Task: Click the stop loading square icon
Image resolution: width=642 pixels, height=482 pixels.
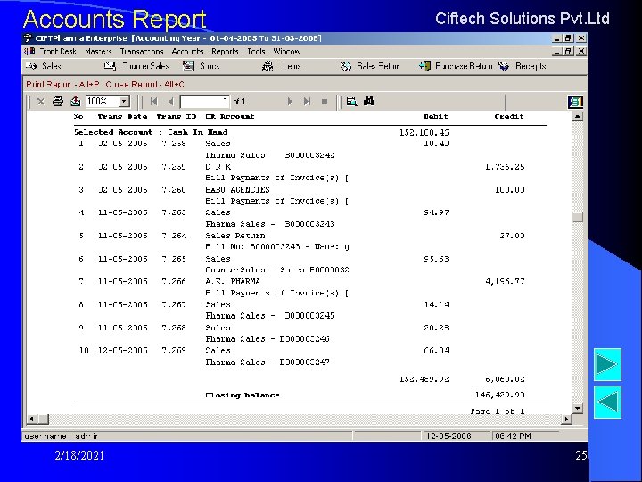Action: (325, 101)
